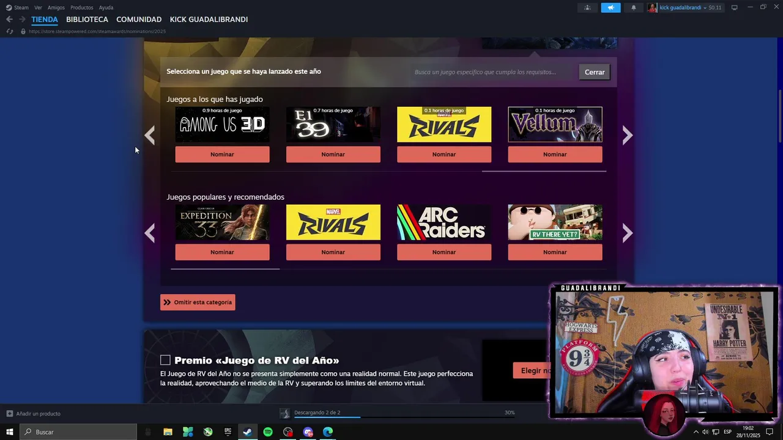Screen dimensions: 783x440
Task: Open Epic Games Launcher from the taskbar
Action: [x=228, y=432]
